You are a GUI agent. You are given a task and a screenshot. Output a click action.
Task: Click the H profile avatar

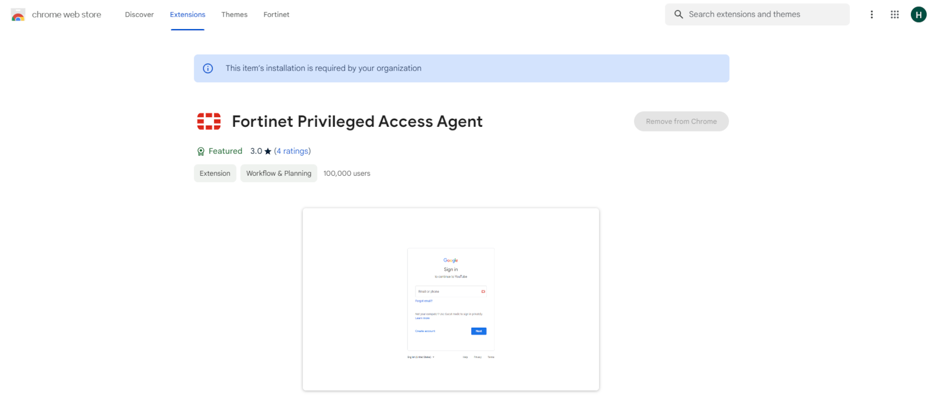(x=918, y=15)
